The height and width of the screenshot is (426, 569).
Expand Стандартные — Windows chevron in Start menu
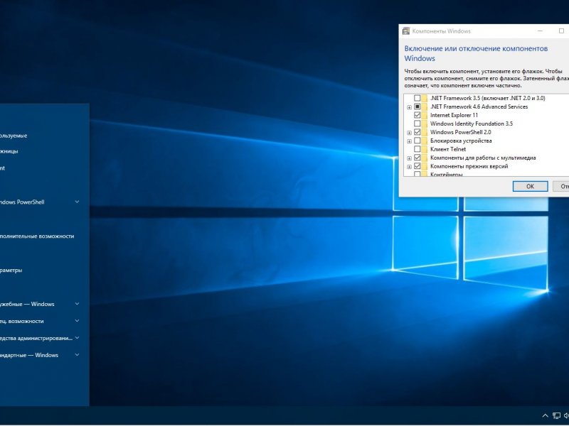click(77, 355)
